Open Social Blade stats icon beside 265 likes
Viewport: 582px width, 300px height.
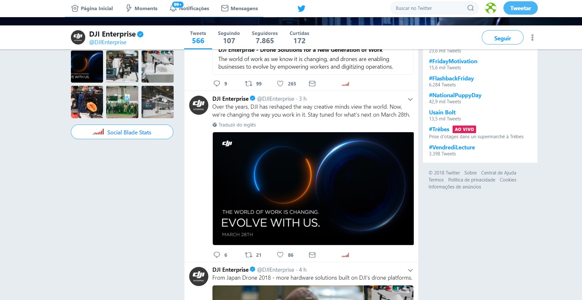pyautogui.click(x=345, y=84)
